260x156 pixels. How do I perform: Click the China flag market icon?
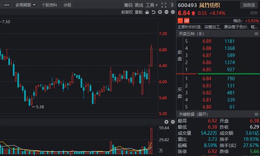click(180, 21)
